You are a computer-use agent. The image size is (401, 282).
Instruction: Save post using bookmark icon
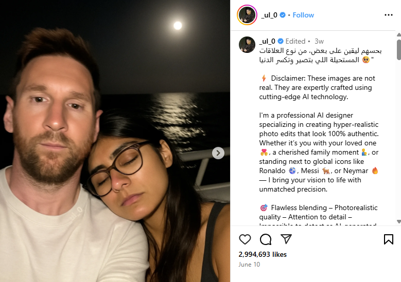(389, 239)
